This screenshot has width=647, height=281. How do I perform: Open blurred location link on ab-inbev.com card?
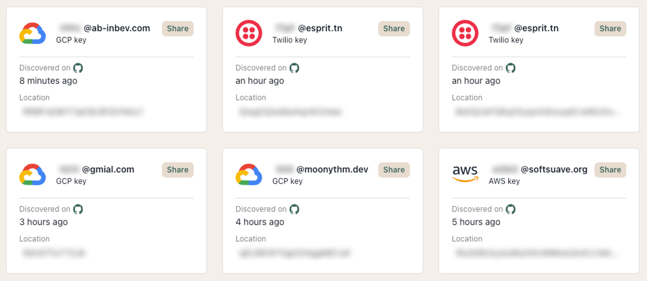tap(83, 111)
